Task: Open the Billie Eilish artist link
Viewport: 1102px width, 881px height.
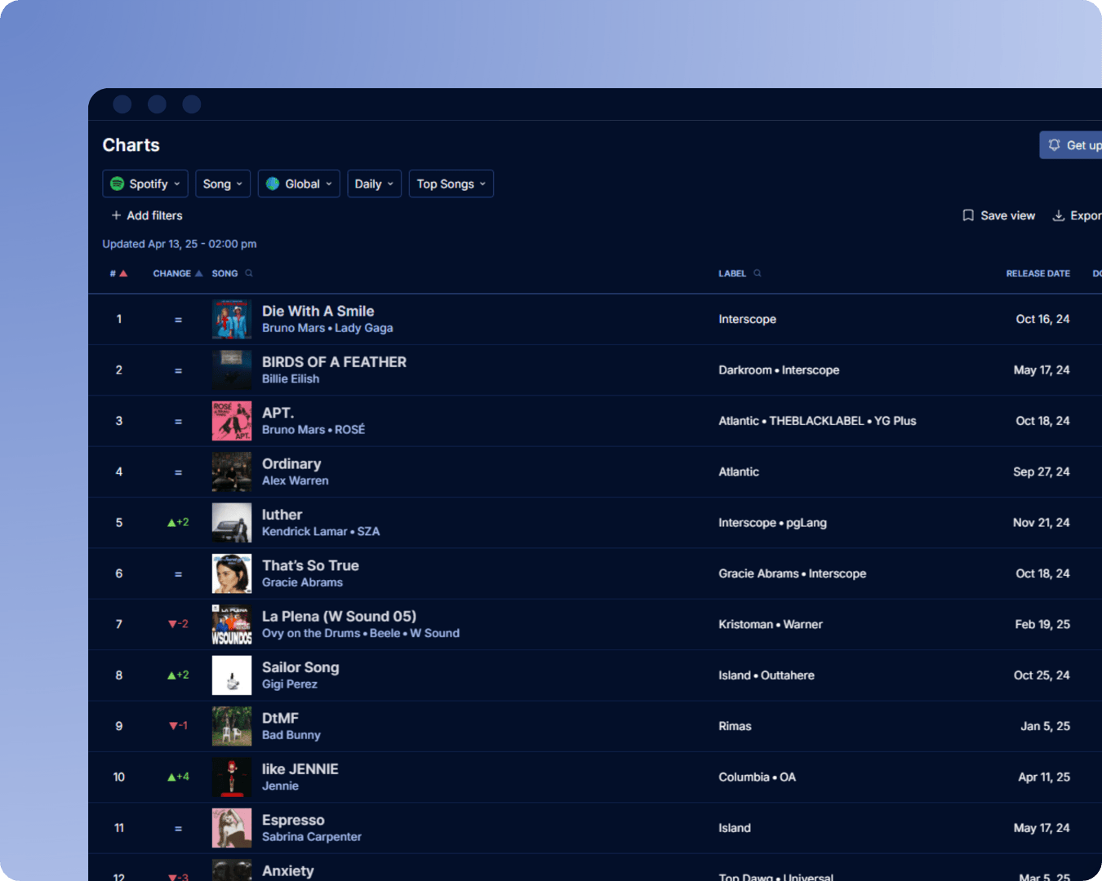Action: [x=291, y=379]
